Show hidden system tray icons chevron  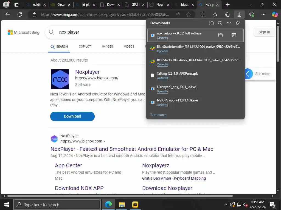(x=226, y=205)
